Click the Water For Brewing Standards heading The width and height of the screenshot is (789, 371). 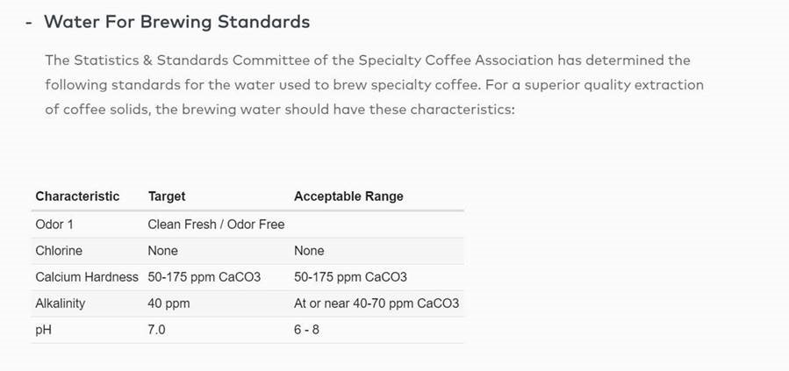pyautogui.click(x=176, y=22)
